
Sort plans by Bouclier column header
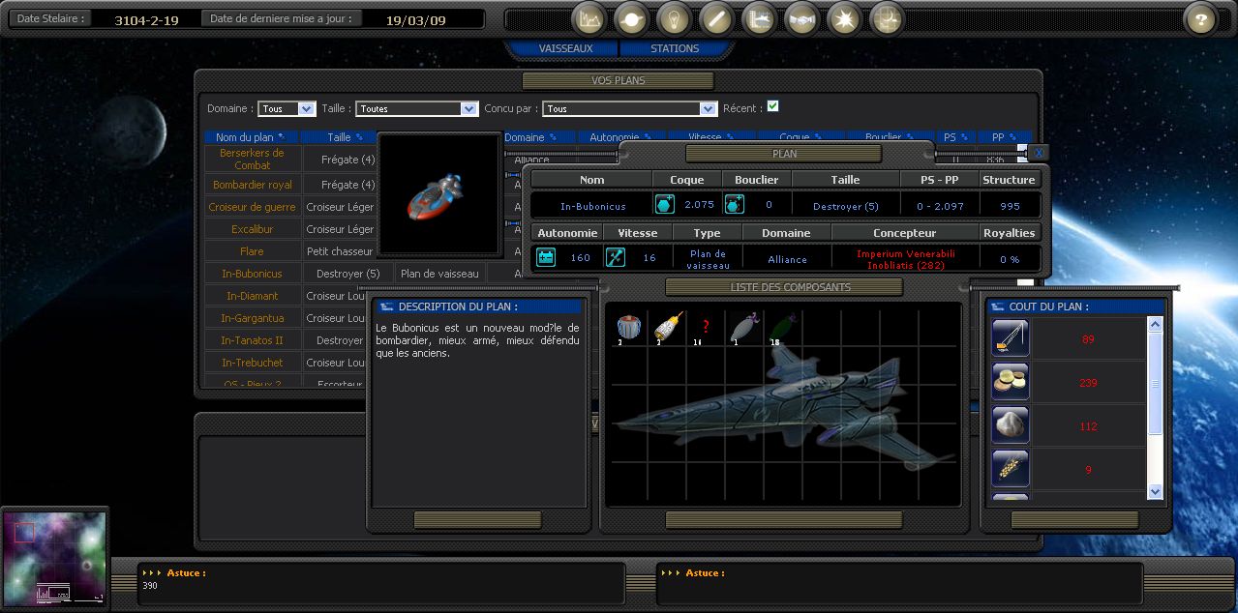coord(889,137)
